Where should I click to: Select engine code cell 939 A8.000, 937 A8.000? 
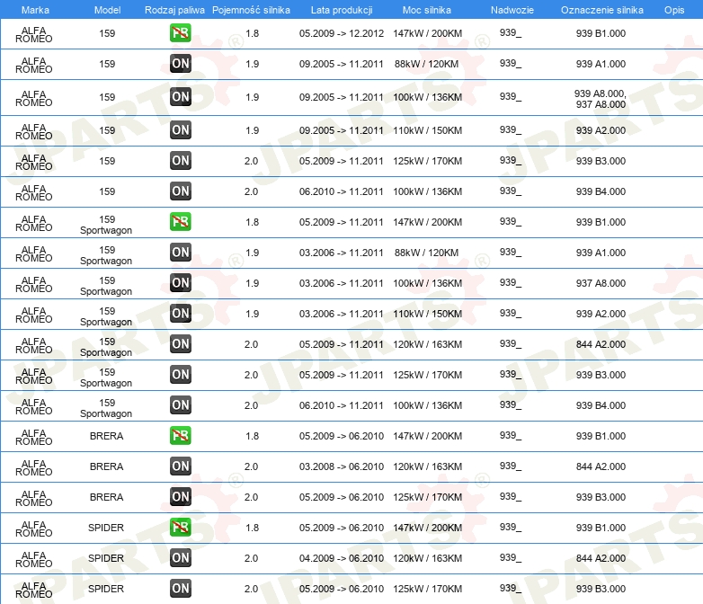601,99
